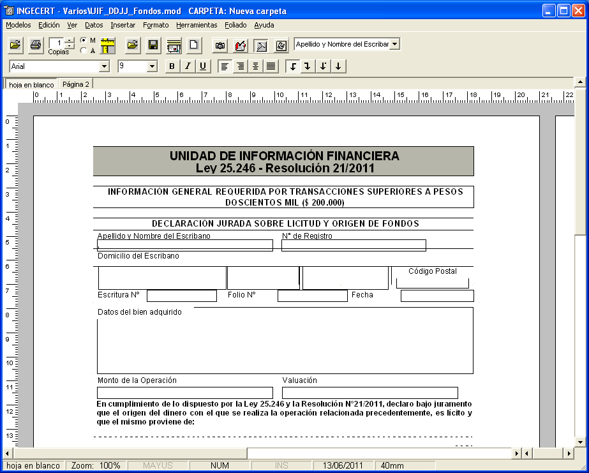The image size is (589, 473).
Task: Decrease the Copias count
Action: [x=70, y=46]
